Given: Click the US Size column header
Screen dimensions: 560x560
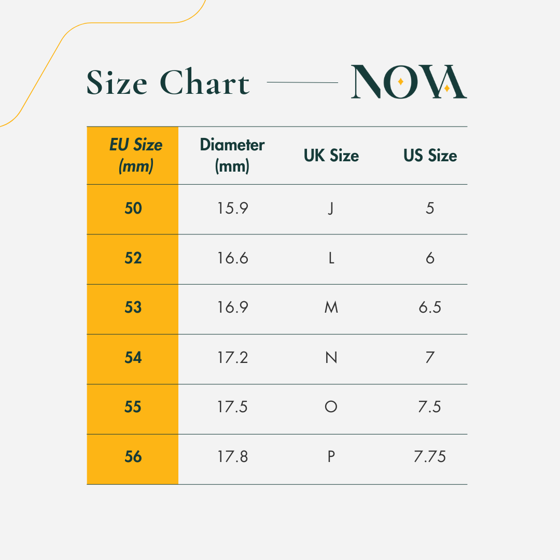Looking at the screenshot, I should 430,156.
